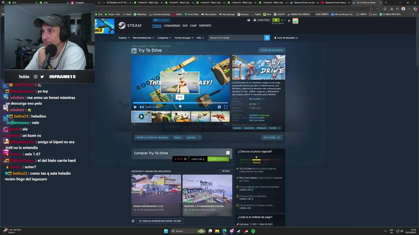Expand the Formas de jugar dropdown
Image resolution: width=419 pixels, height=235 pixels.
click(x=184, y=38)
